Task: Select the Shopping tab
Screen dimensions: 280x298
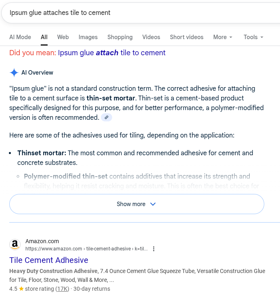Action: [120, 37]
